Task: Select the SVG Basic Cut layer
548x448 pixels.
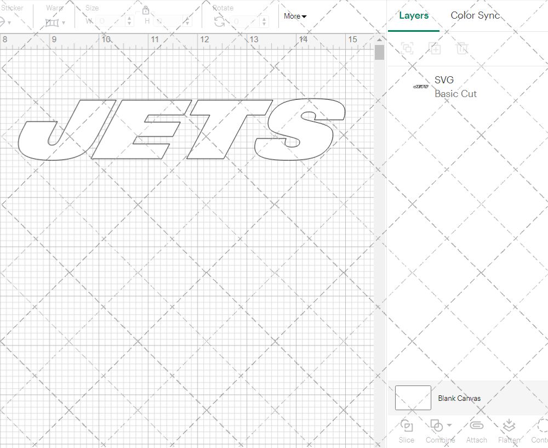Action: (x=455, y=87)
